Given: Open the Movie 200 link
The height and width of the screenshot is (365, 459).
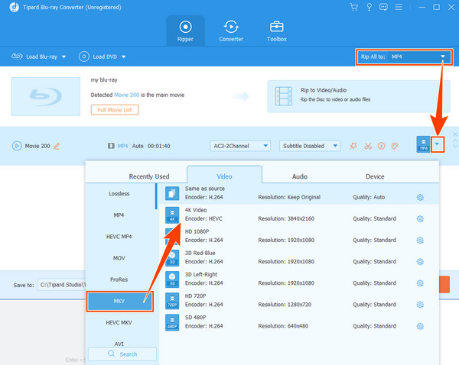Looking at the screenshot, I should click(x=126, y=95).
